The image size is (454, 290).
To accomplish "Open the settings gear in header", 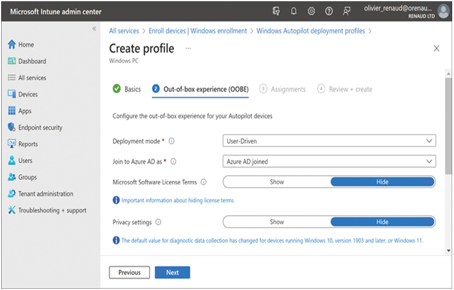I will (311, 12).
